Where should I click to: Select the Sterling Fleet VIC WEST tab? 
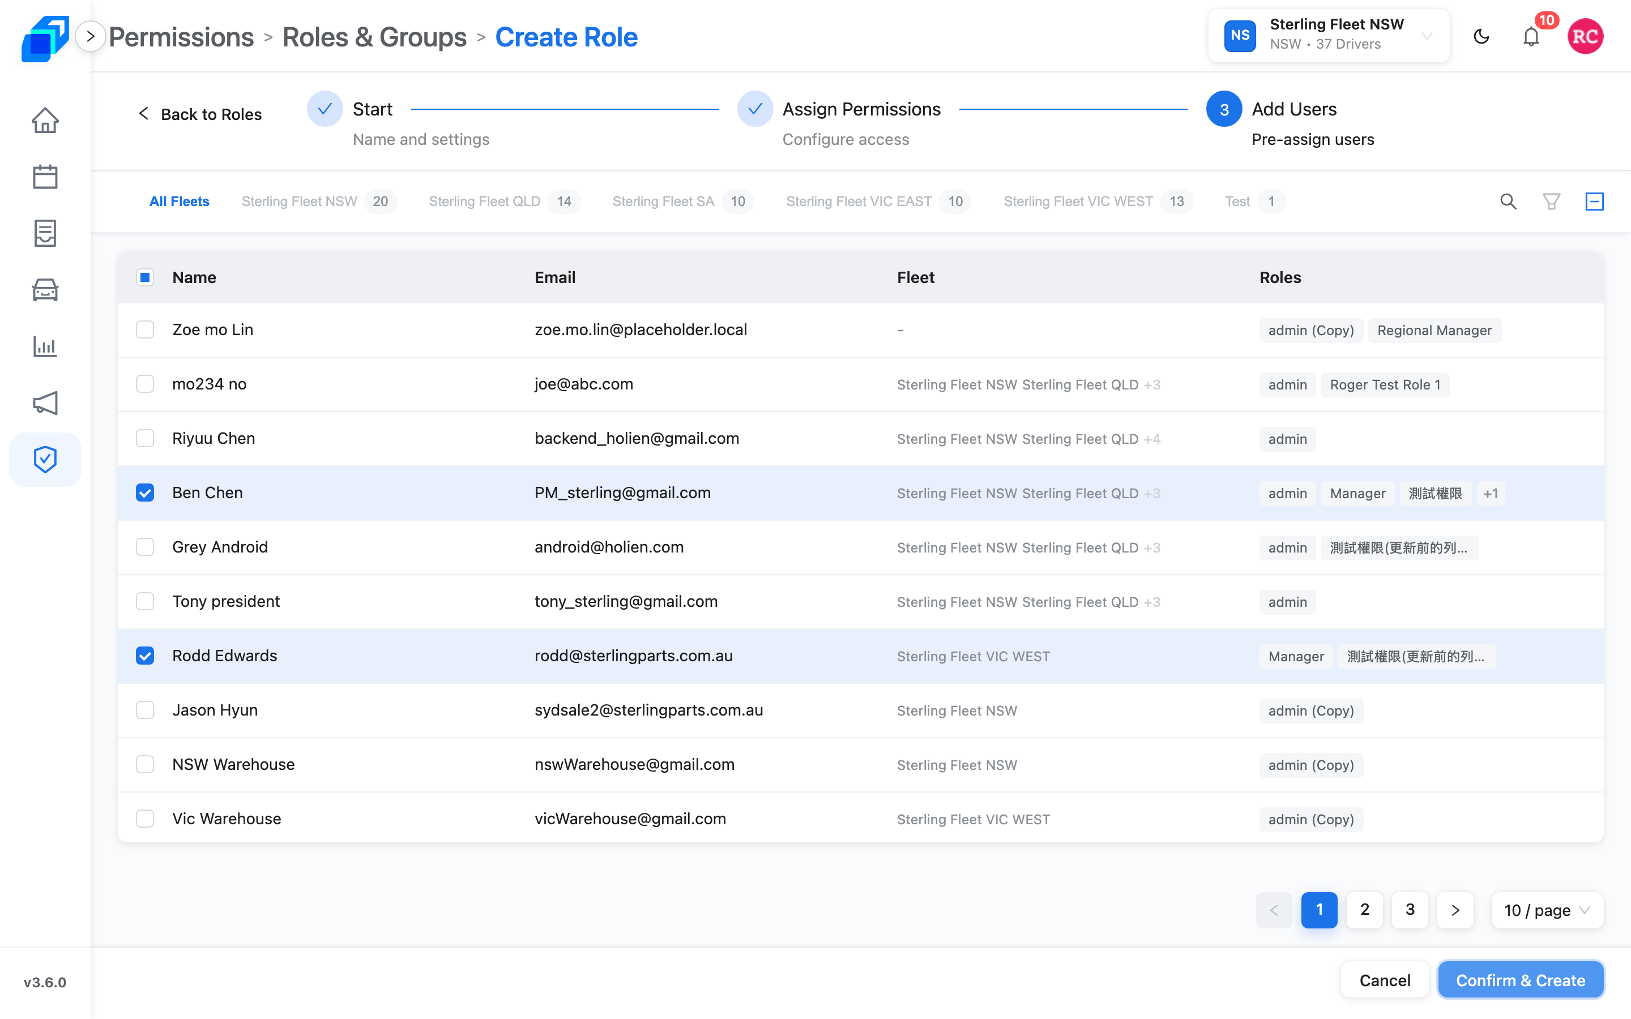coord(1098,202)
